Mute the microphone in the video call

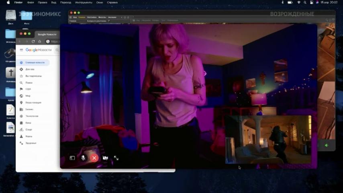point(83,158)
